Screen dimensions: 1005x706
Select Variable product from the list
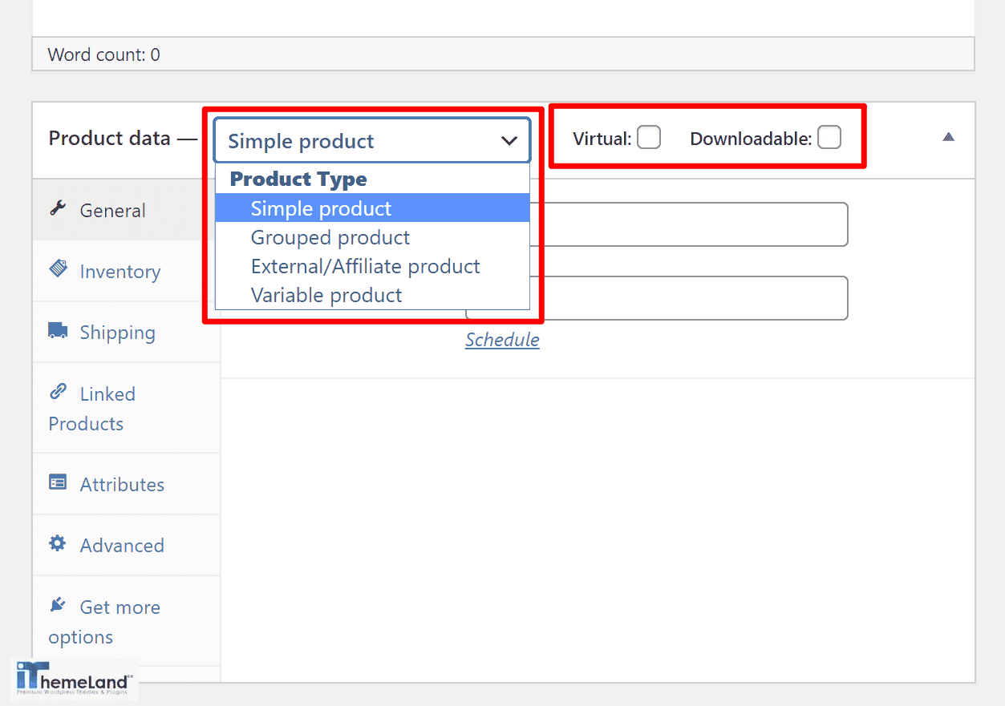tap(326, 295)
